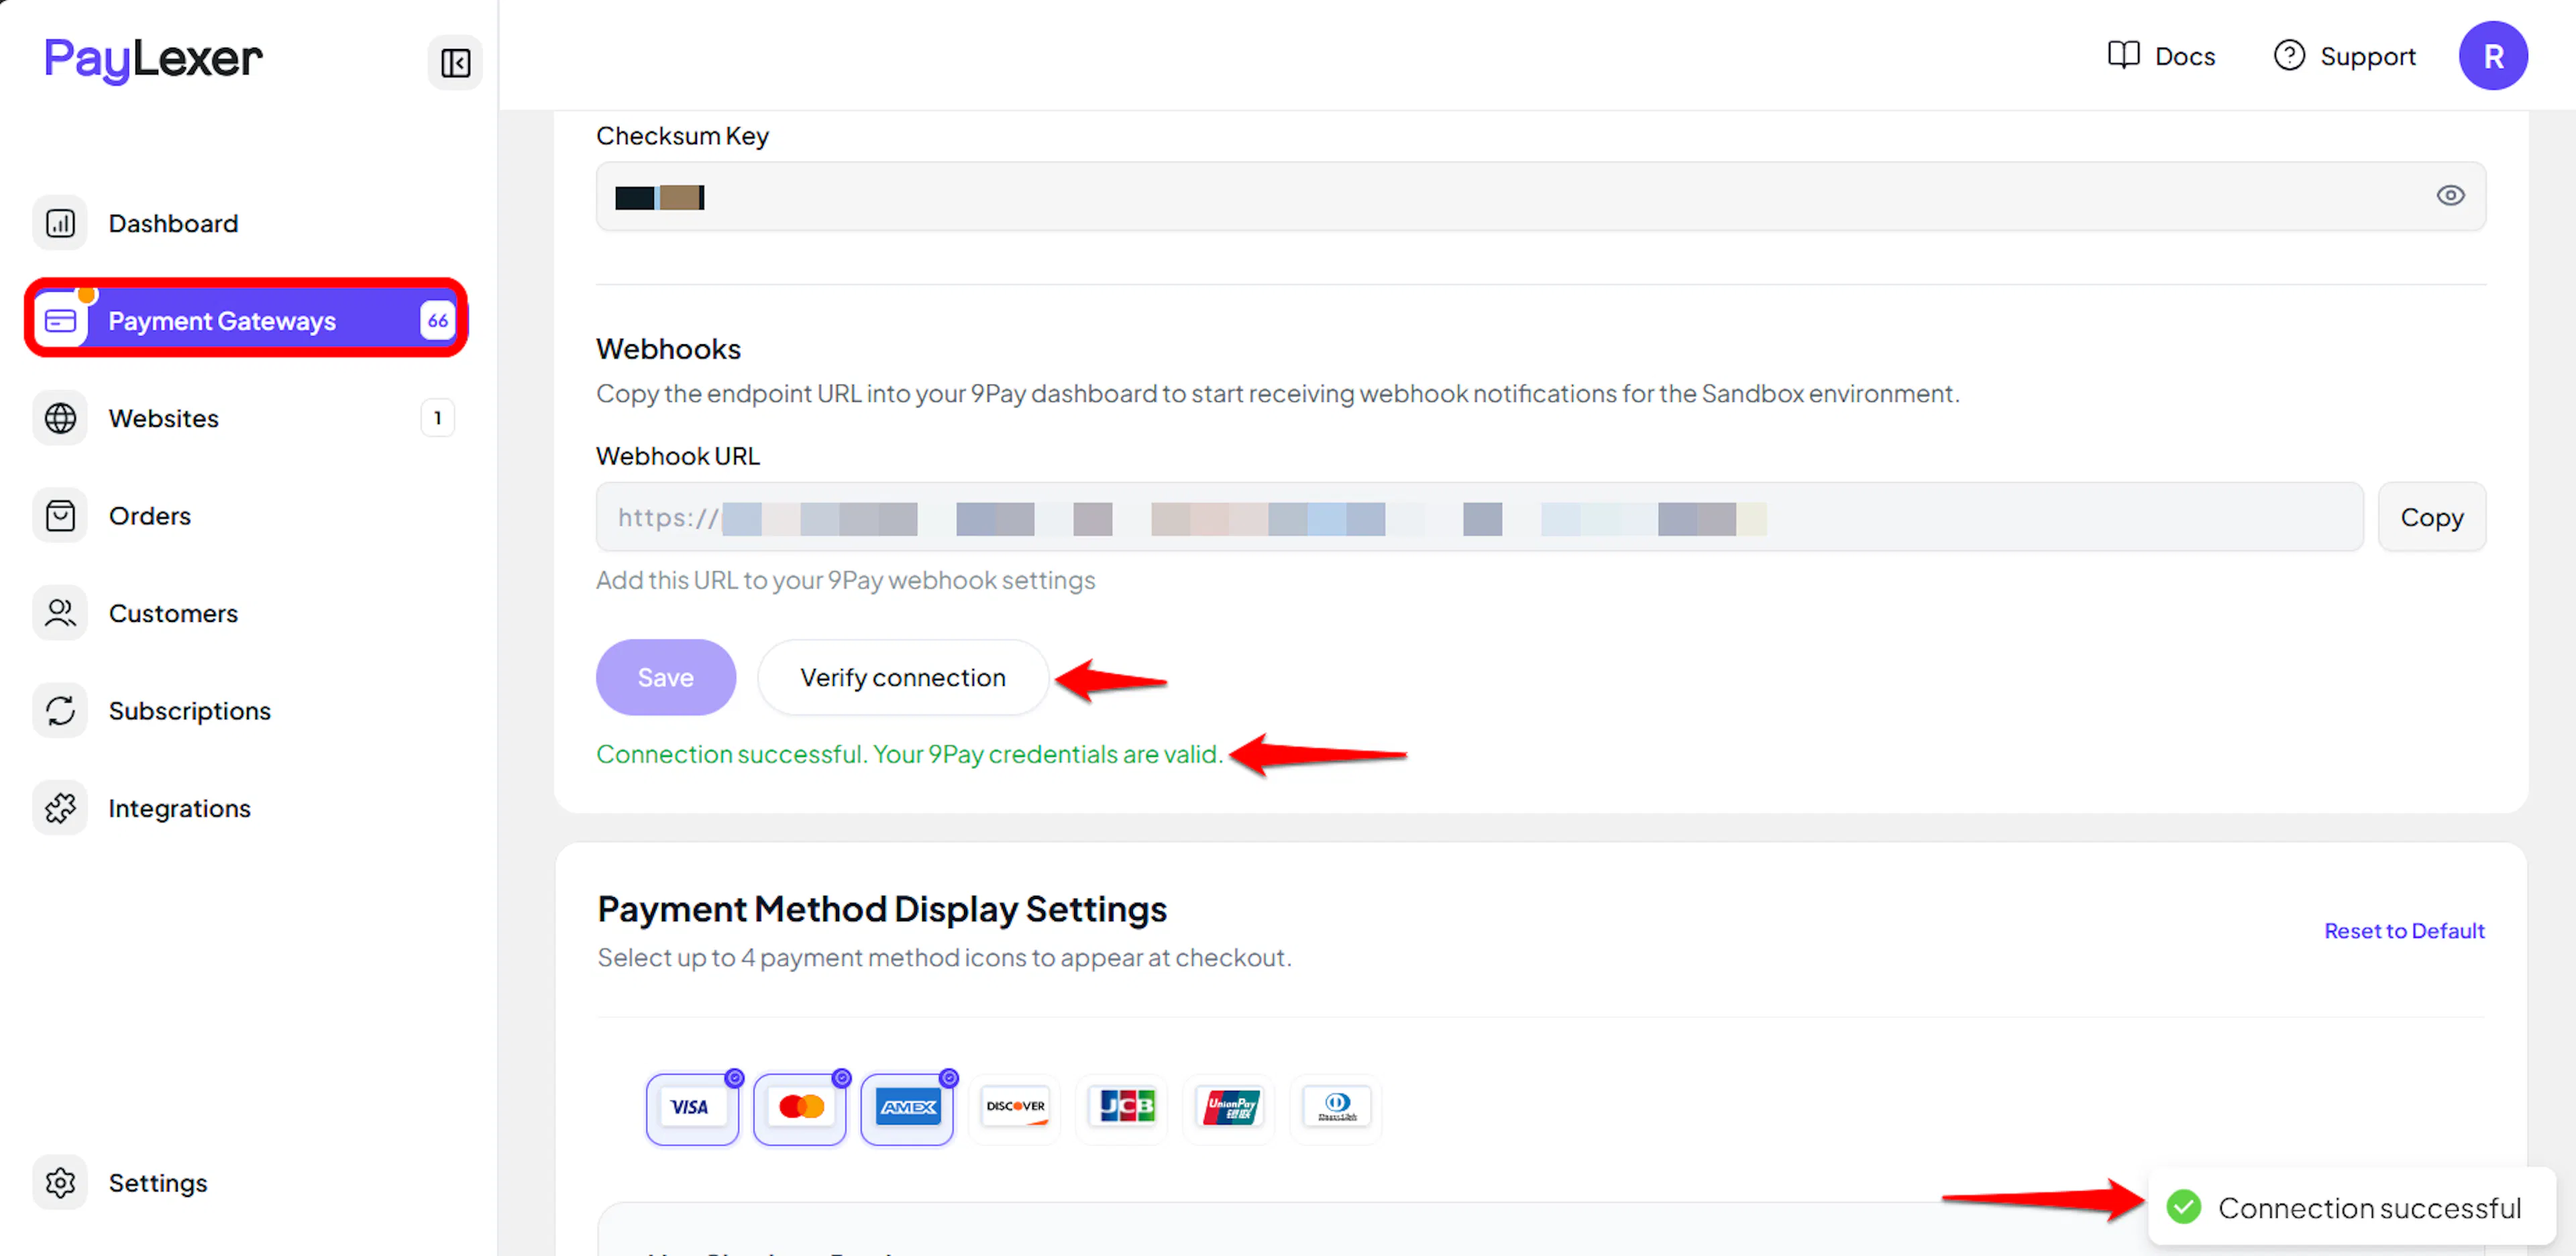
Task: Click the Integrations puzzle icon
Action: click(x=60, y=808)
